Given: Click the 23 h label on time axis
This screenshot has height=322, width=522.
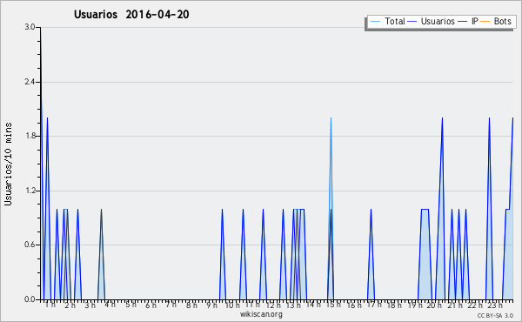Looking at the screenshot, I should 495,305.
